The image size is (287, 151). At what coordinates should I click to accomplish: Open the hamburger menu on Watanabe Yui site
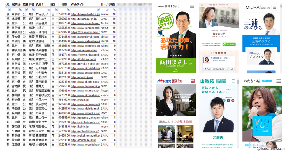pos(278,81)
